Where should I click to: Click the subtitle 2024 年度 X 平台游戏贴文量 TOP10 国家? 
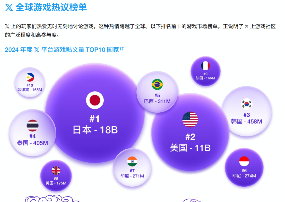(62, 50)
